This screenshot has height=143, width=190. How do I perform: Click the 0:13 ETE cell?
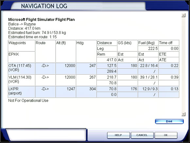point(169,89)
